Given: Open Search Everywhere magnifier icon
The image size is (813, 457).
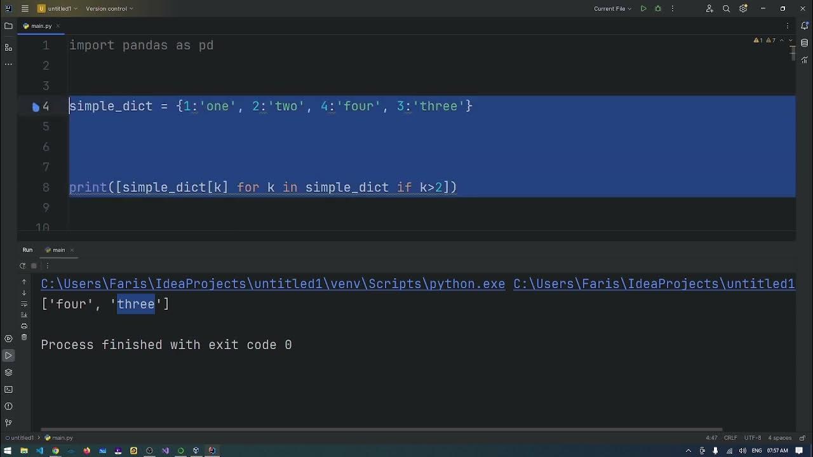Looking at the screenshot, I should [x=726, y=9].
